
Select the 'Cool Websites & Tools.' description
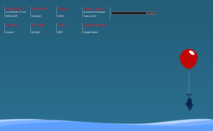coord(16,12)
